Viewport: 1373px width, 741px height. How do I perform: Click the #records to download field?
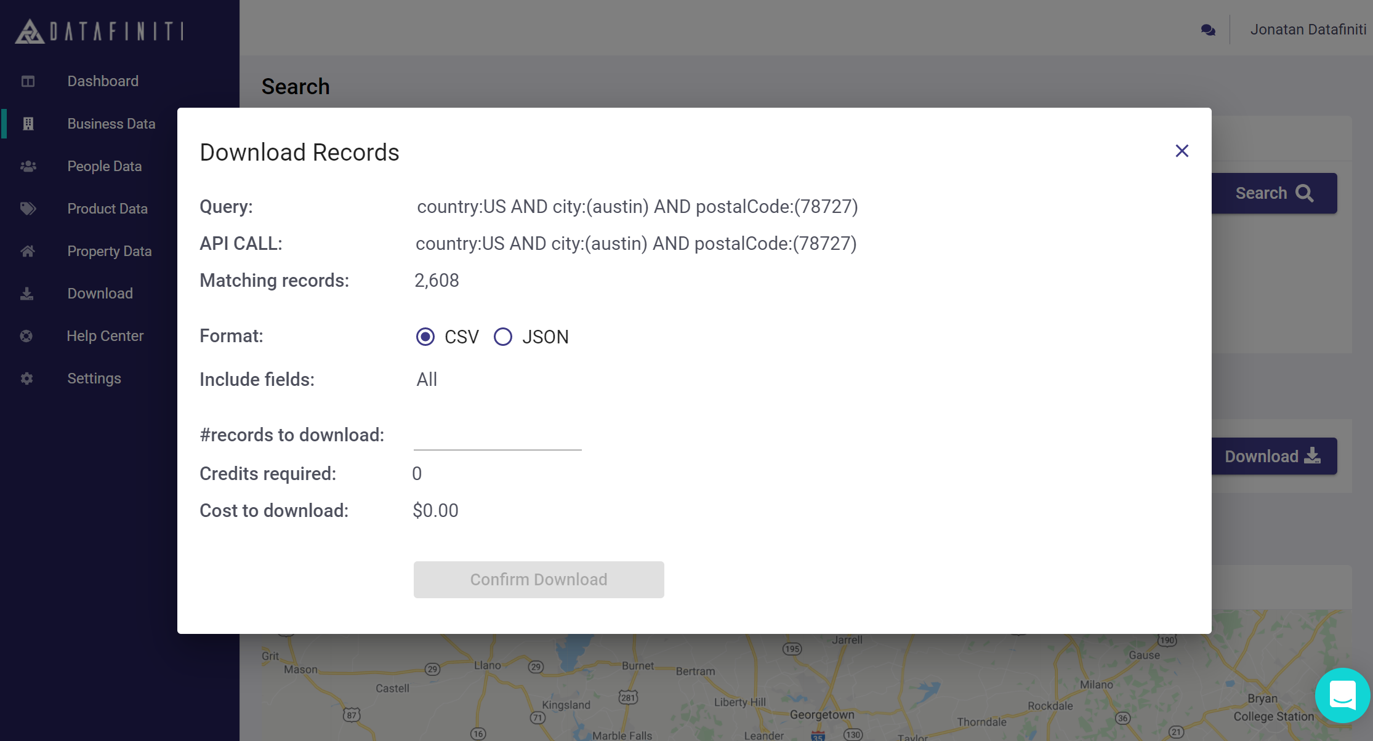click(x=497, y=436)
